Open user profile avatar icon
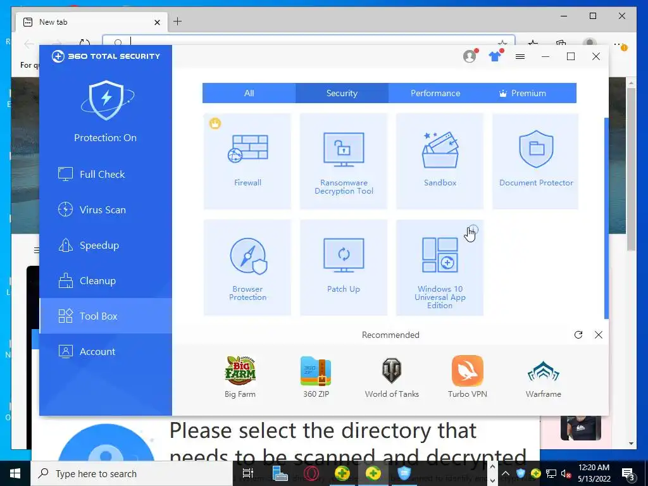The height and width of the screenshot is (486, 648). (470, 56)
